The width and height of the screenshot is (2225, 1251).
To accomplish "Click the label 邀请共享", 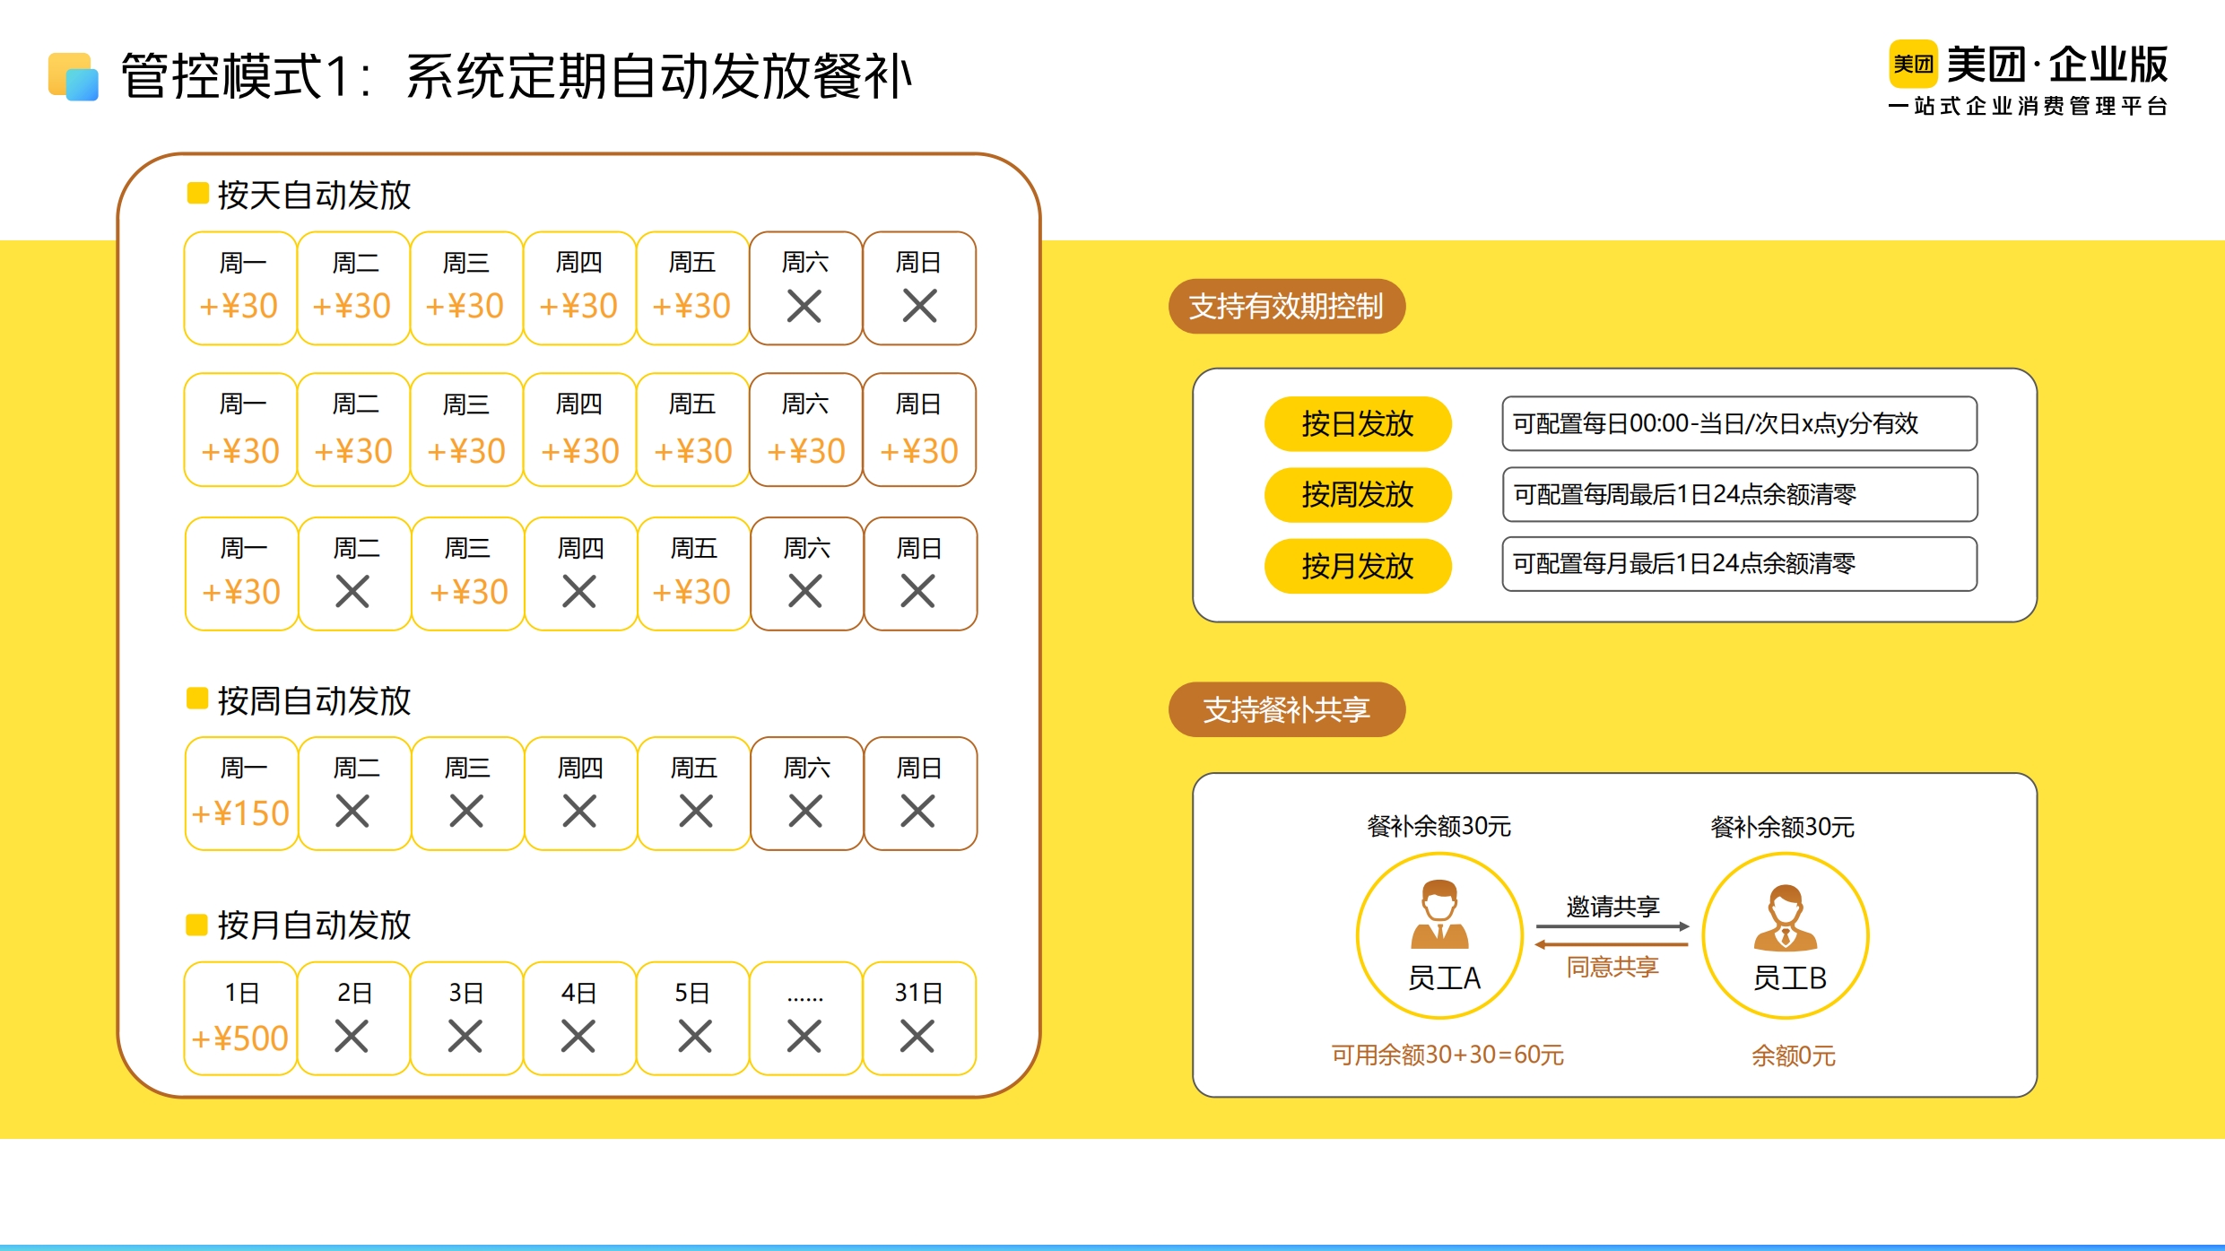I will click(x=1612, y=907).
